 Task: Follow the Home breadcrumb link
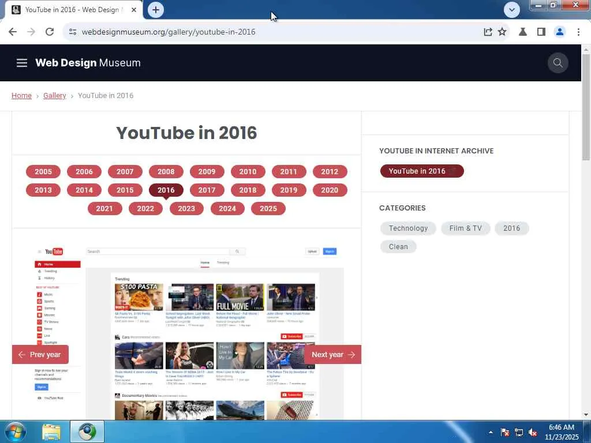21,96
